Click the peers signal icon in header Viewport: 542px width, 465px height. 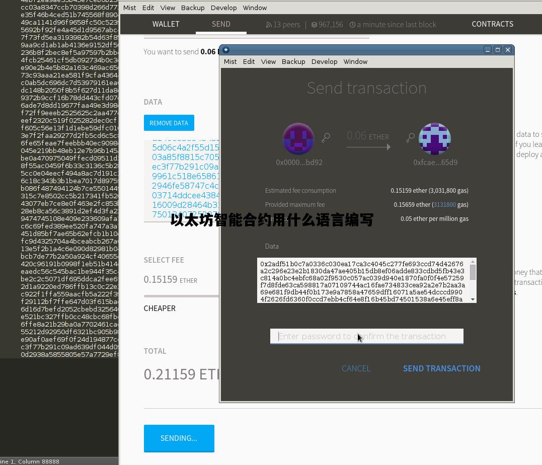[269, 25]
